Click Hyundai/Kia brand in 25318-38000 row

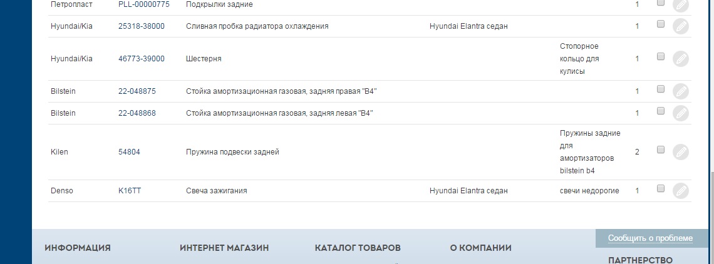[x=71, y=26]
